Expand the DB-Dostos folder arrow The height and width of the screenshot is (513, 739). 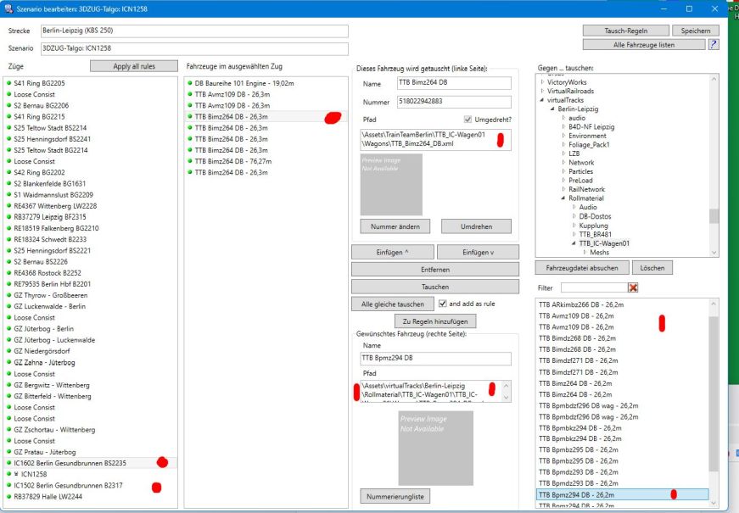click(574, 216)
